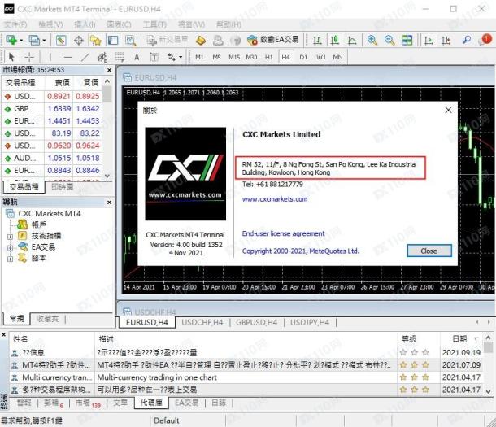Select the Fibonacci Retracement tool
Screen dimensions: 496x427
point(120,57)
